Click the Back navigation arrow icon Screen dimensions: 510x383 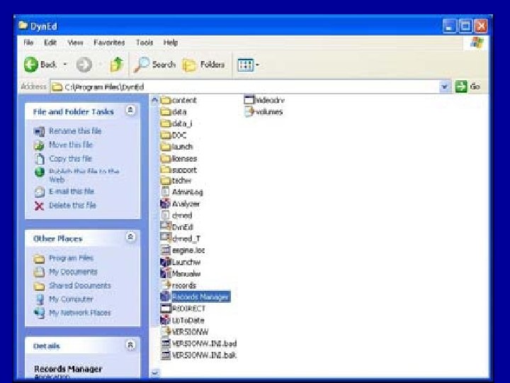[x=31, y=65]
